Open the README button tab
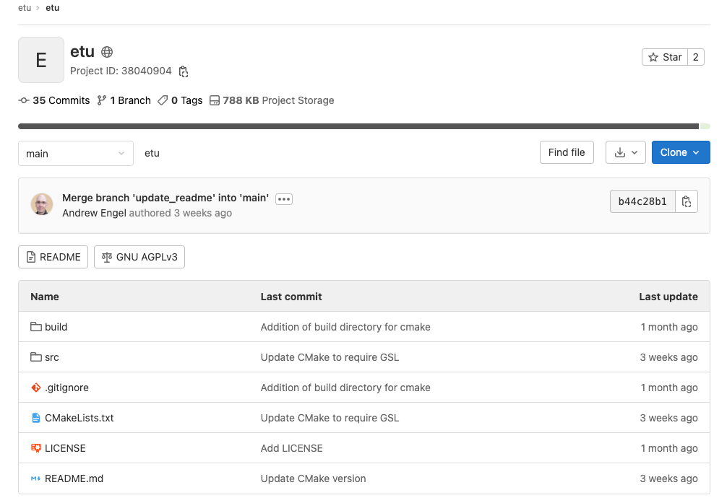 (x=53, y=257)
